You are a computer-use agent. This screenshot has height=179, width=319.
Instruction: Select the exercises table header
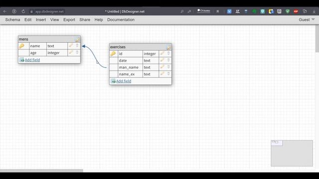pyautogui.click(x=141, y=47)
